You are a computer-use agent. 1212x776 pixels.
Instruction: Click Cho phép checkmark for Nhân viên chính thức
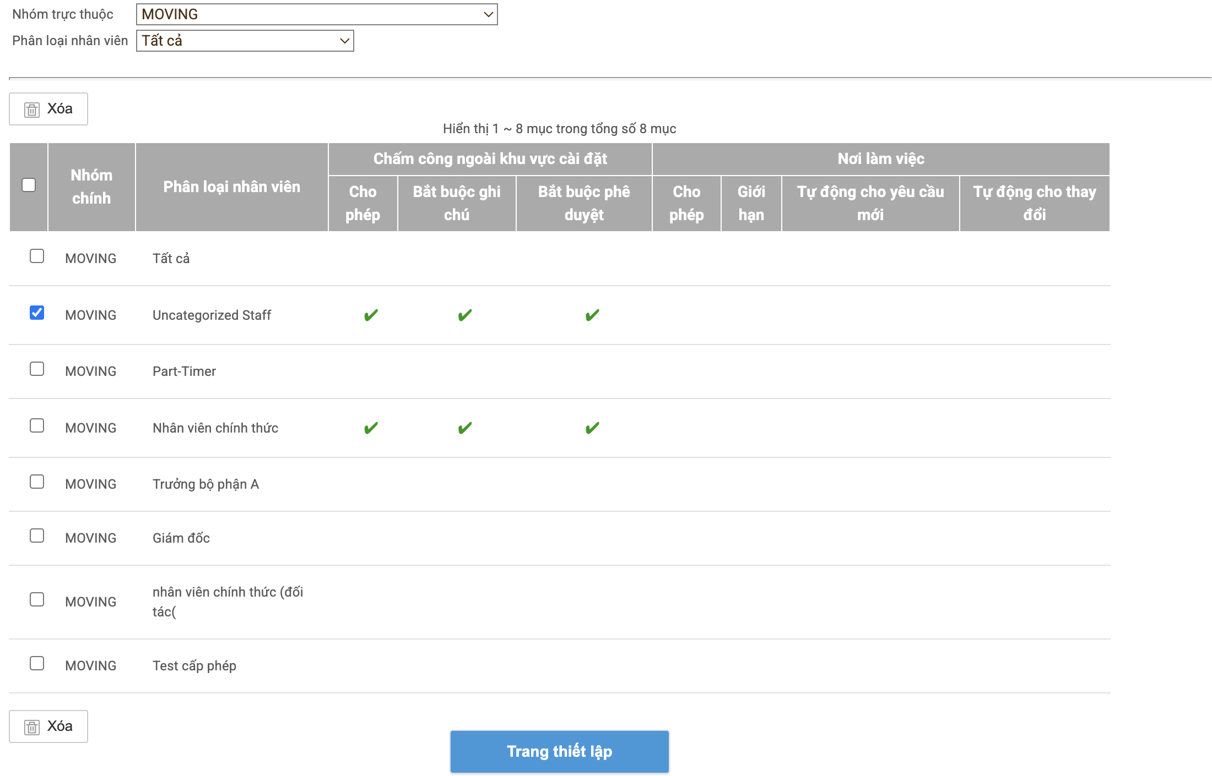371,428
